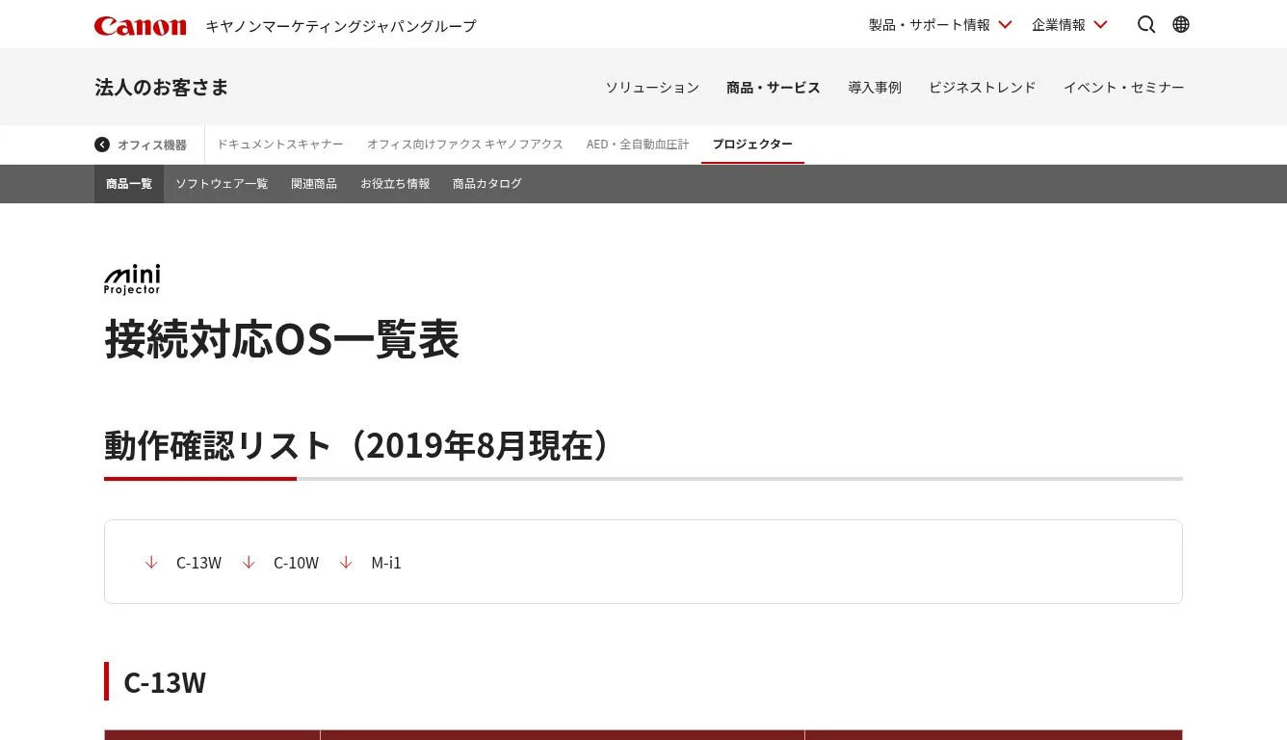
Task: Click the down arrow before M-i1
Action: tap(346, 563)
